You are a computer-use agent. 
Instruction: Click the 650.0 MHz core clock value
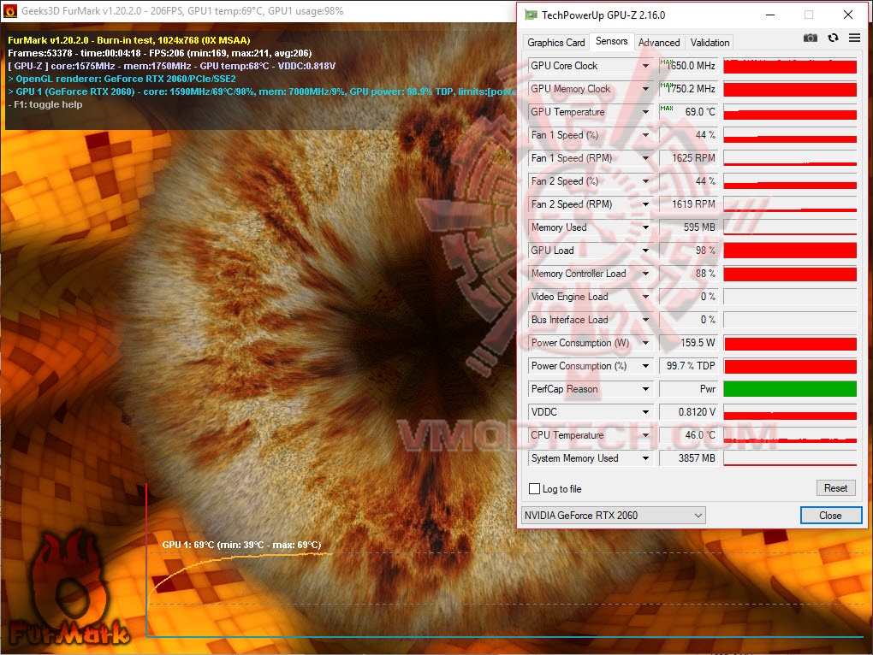[689, 66]
